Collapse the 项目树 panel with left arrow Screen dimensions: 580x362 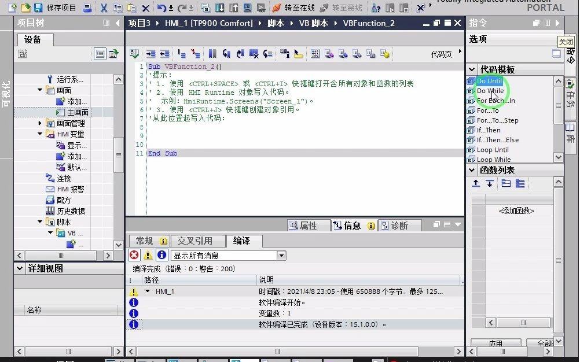(118, 23)
